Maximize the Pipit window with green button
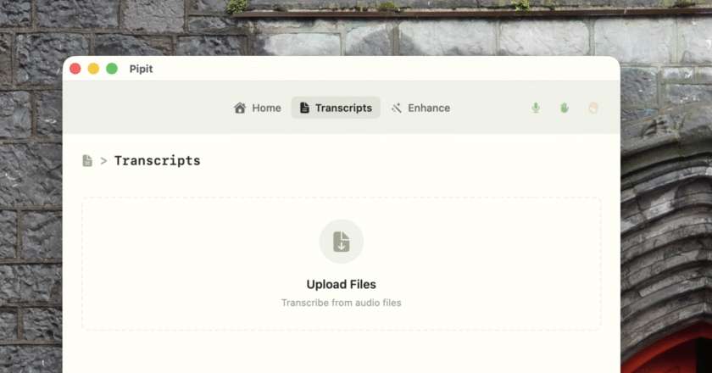Screen dimensions: 712x373 coord(112,69)
